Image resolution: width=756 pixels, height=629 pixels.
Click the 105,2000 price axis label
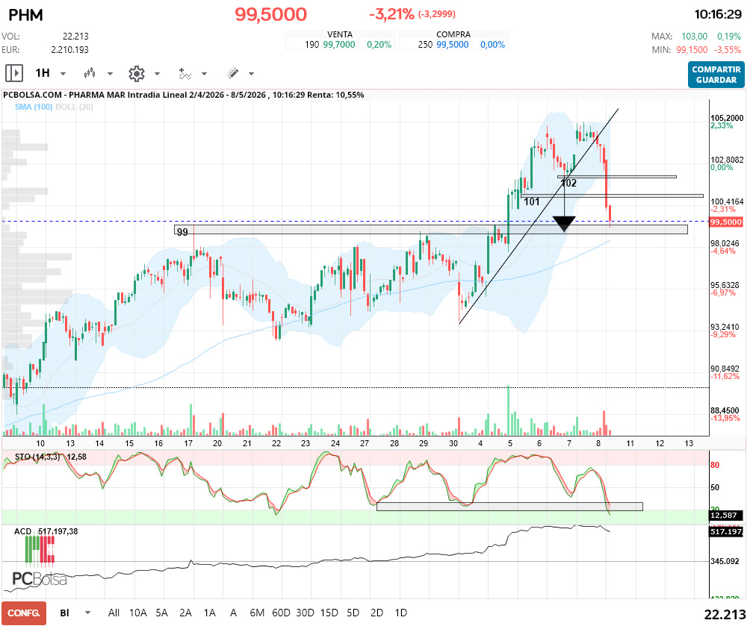click(727, 118)
